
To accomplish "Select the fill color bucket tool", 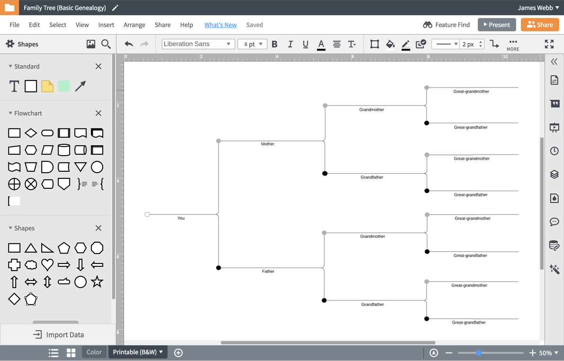I will click(x=390, y=44).
